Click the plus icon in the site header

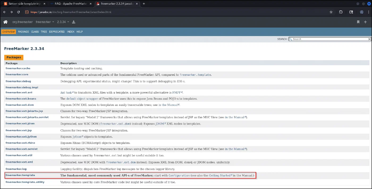pos(365,22)
